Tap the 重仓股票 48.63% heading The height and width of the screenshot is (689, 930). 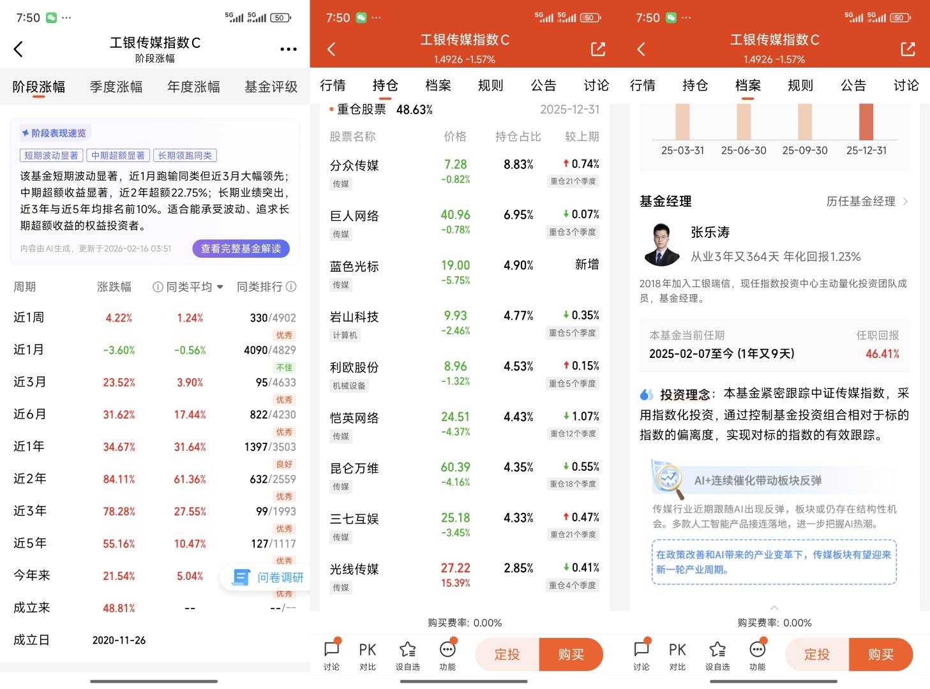point(381,110)
